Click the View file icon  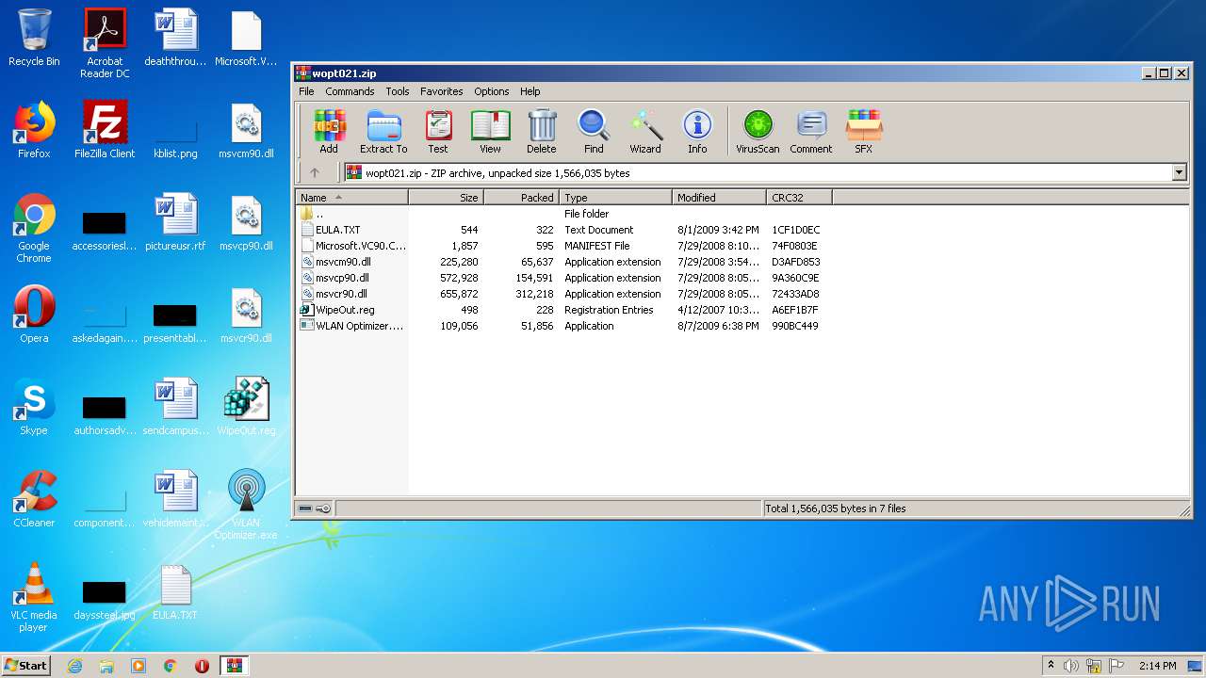pyautogui.click(x=490, y=131)
